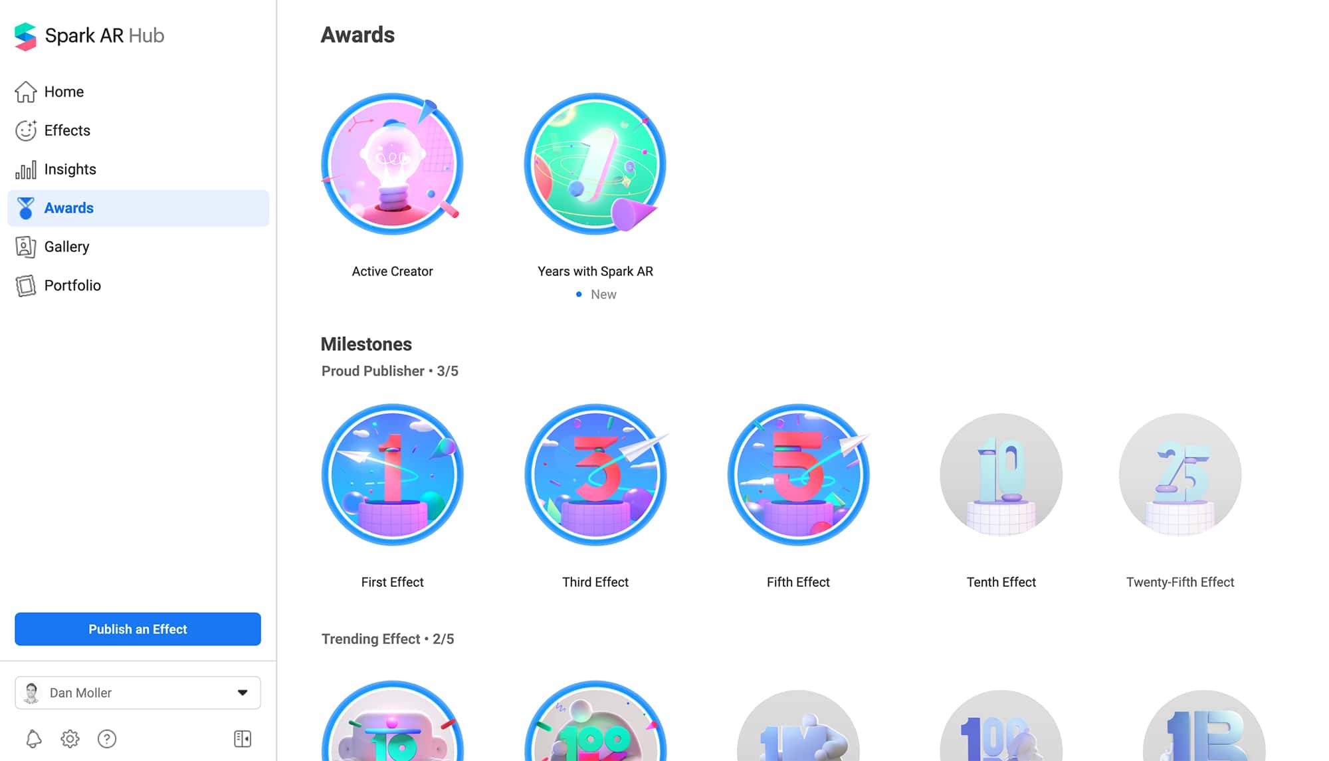Select the Effects sidebar icon
1329x761 pixels.
25,130
